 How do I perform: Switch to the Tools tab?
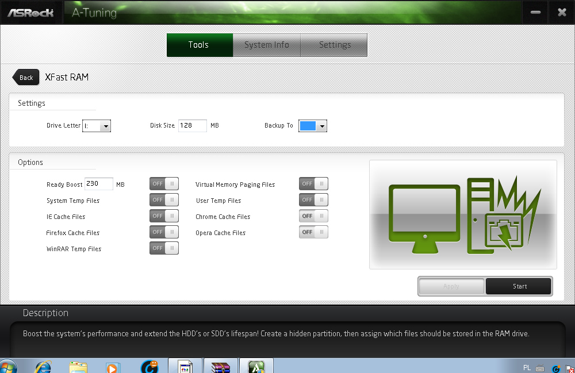(200, 45)
